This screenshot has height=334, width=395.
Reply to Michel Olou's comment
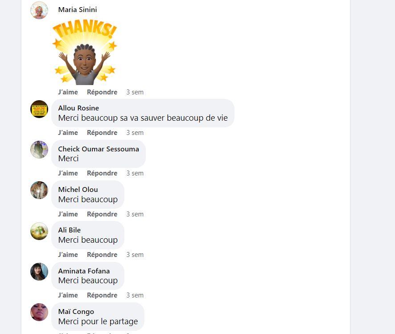pyautogui.click(x=102, y=214)
